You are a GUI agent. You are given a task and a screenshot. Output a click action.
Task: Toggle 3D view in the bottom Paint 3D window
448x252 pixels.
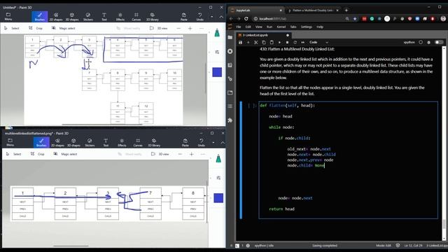(160, 154)
